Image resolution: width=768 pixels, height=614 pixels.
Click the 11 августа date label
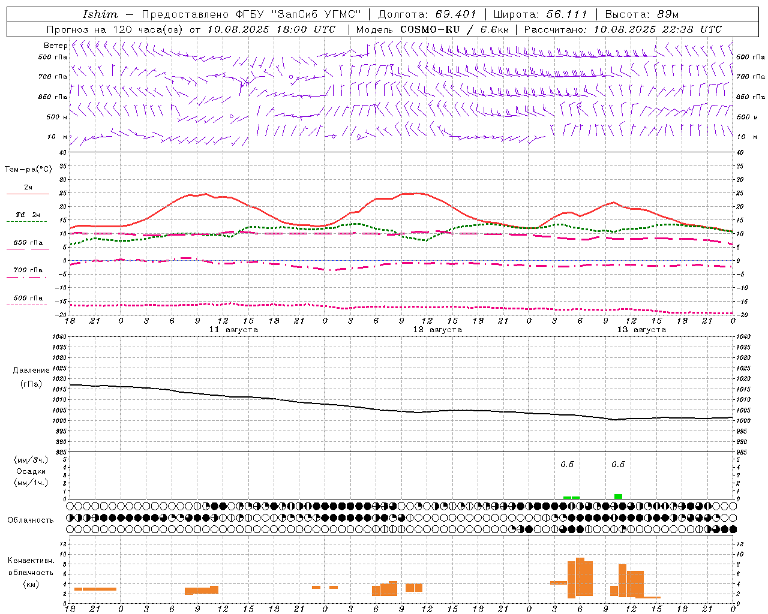tap(233, 330)
